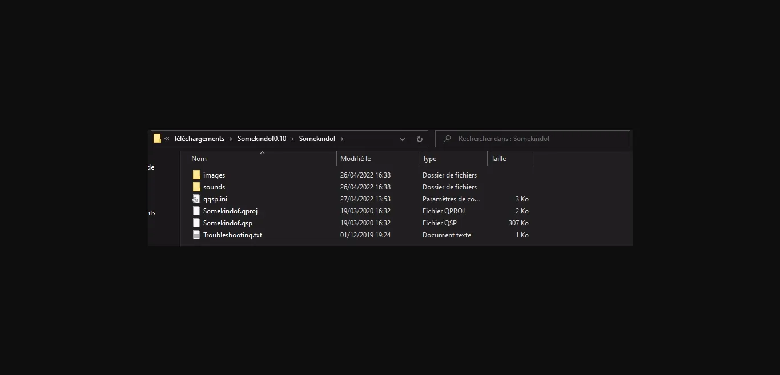Navigate to Téléchargements in breadcrumb

click(199, 139)
